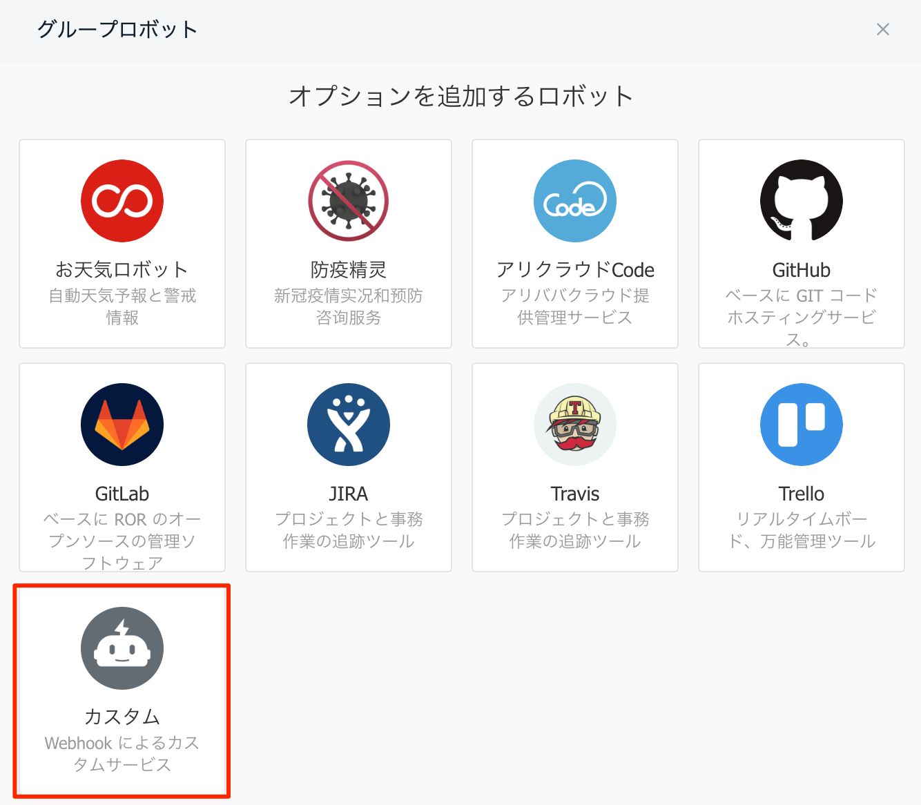Click the JIRA logo icon
The image size is (921, 805).
[x=349, y=425]
